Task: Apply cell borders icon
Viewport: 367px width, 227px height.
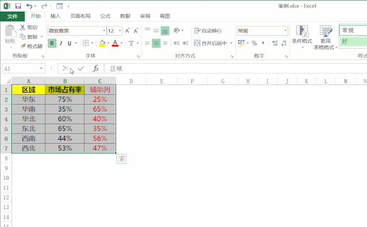Action: [x=86, y=43]
